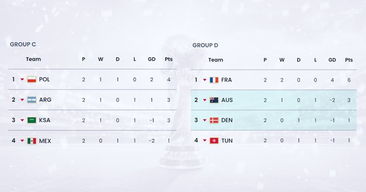
Task: Expand the red arrow beside ARG
Action: pyautogui.click(x=22, y=100)
